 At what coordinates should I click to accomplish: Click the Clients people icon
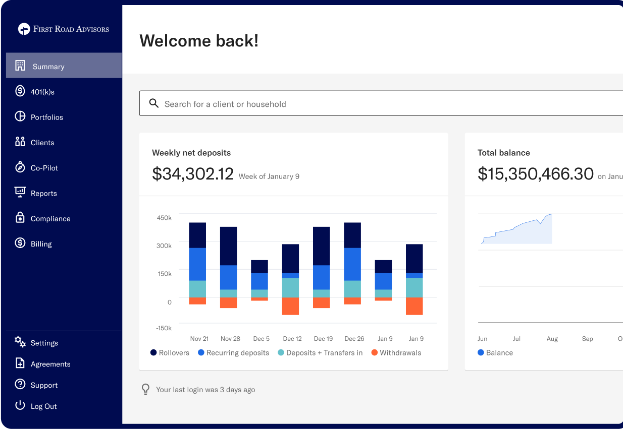pos(20,142)
